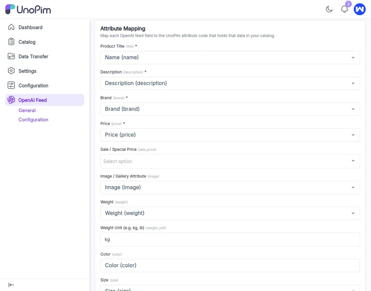Switch to the General section under OpenAI Feed

click(27, 110)
